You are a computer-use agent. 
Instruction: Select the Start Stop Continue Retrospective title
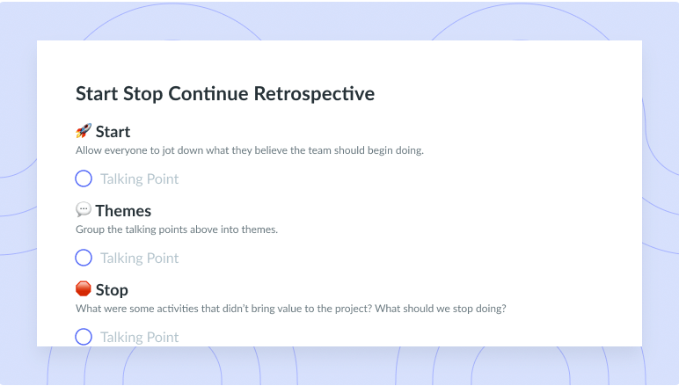(x=225, y=94)
